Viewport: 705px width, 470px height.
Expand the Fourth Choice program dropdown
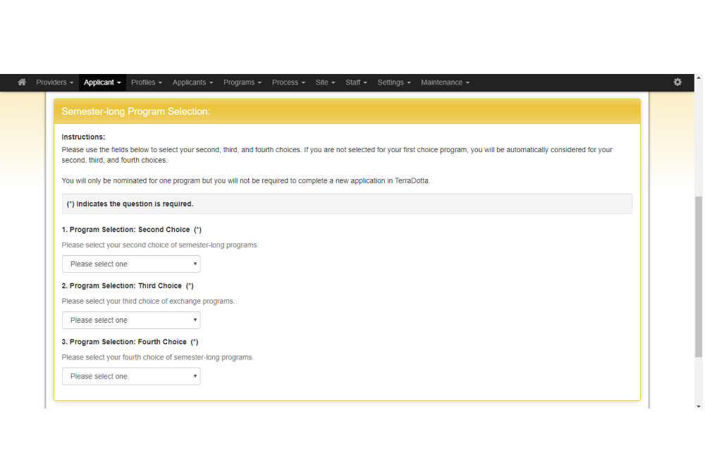(x=131, y=376)
